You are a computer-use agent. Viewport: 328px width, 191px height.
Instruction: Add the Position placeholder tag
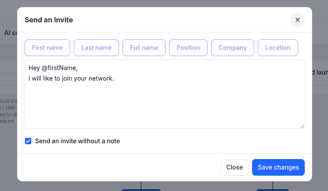click(188, 48)
